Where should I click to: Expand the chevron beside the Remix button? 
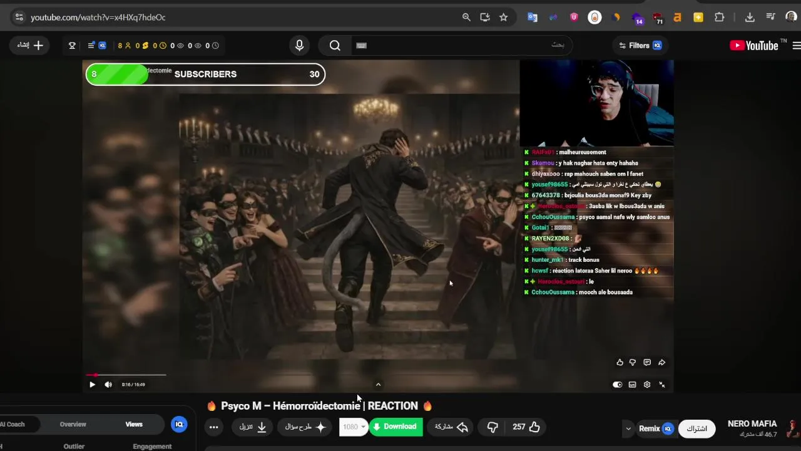[x=628, y=429]
